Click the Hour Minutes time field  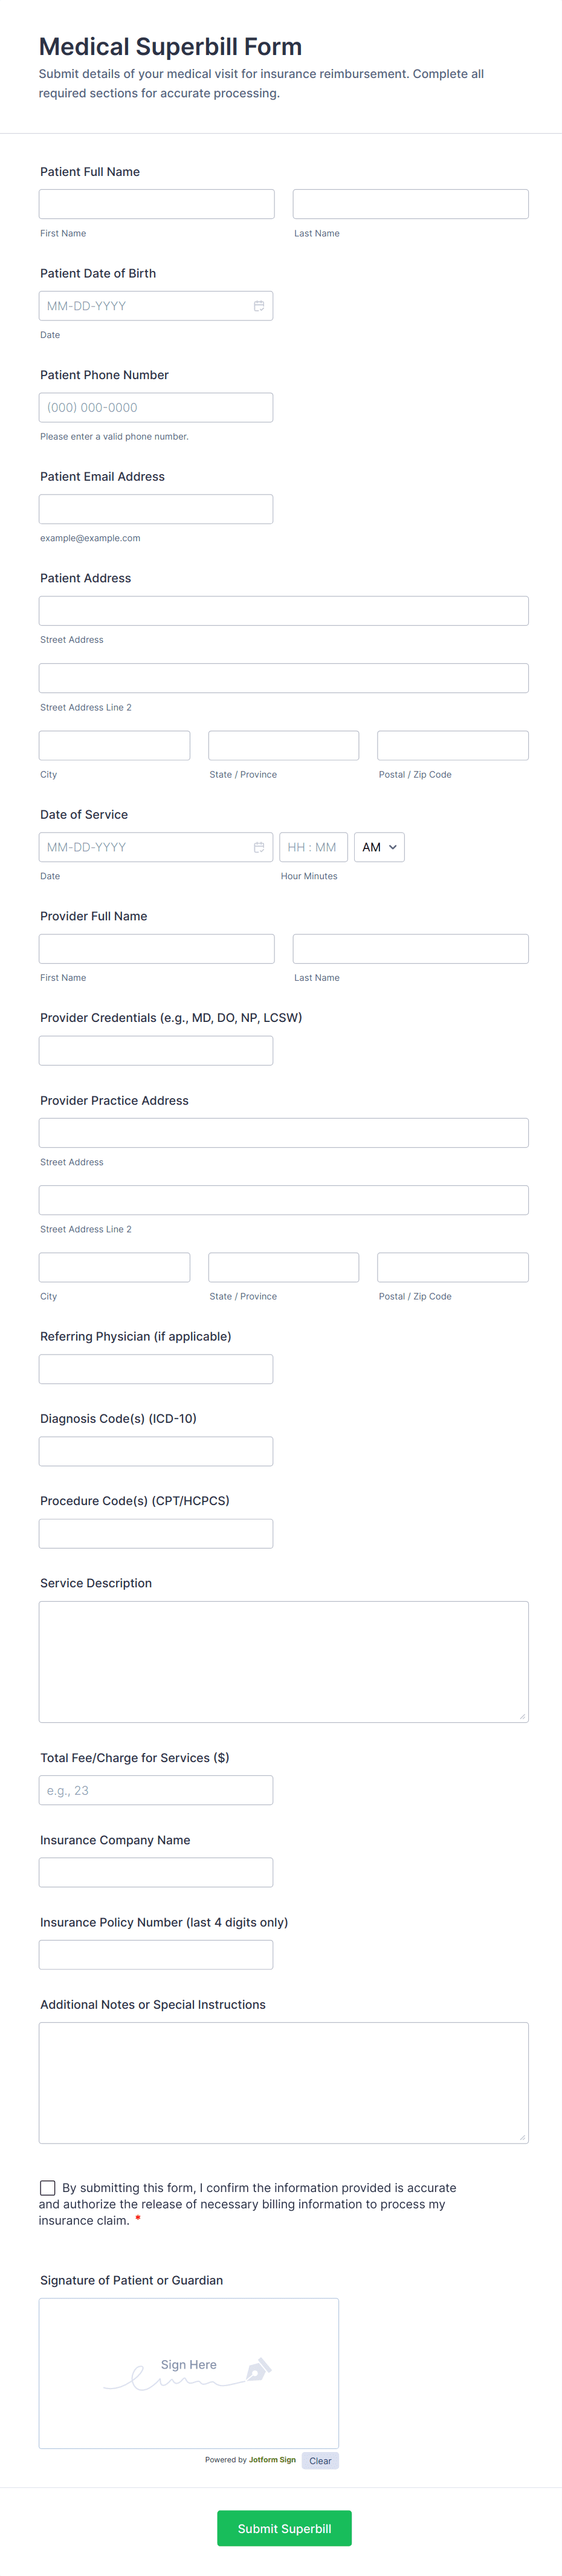coord(313,847)
